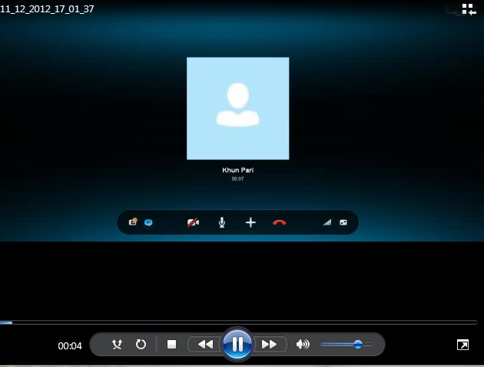
Task: Click the rewind button
Action: [205, 345]
